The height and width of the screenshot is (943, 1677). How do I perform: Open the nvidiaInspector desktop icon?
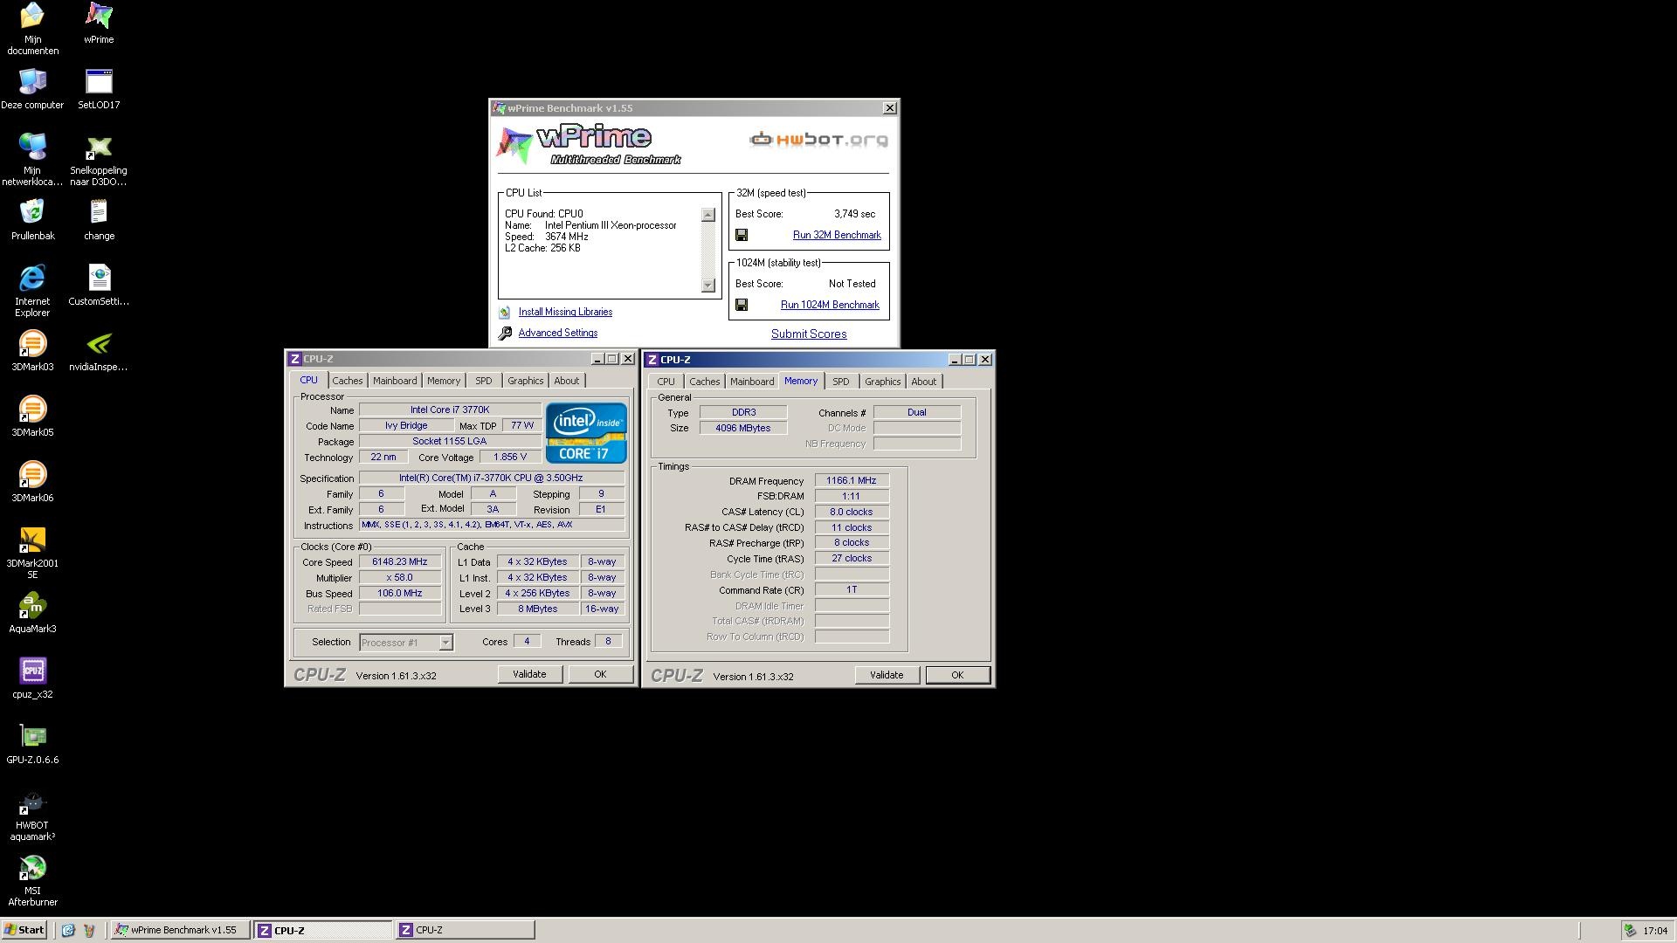click(x=99, y=344)
